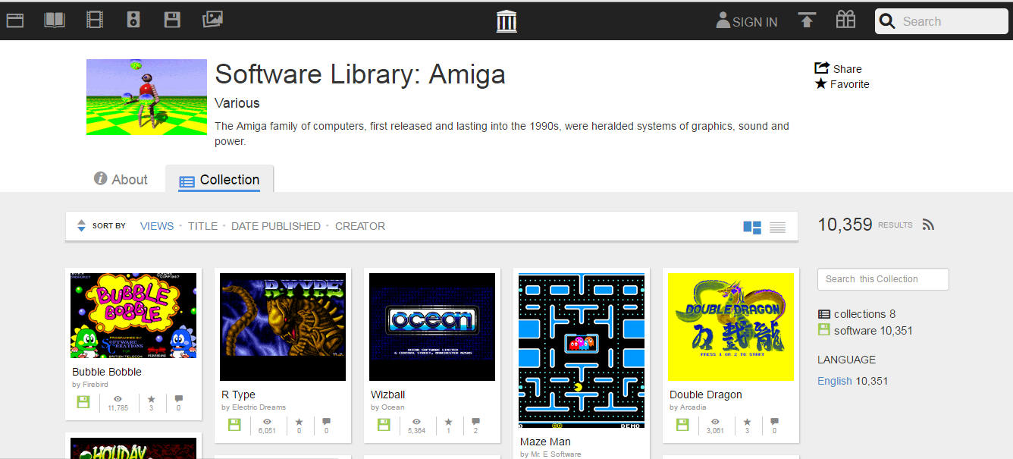Filter by English language
The width and height of the screenshot is (1013, 459).
pos(834,381)
